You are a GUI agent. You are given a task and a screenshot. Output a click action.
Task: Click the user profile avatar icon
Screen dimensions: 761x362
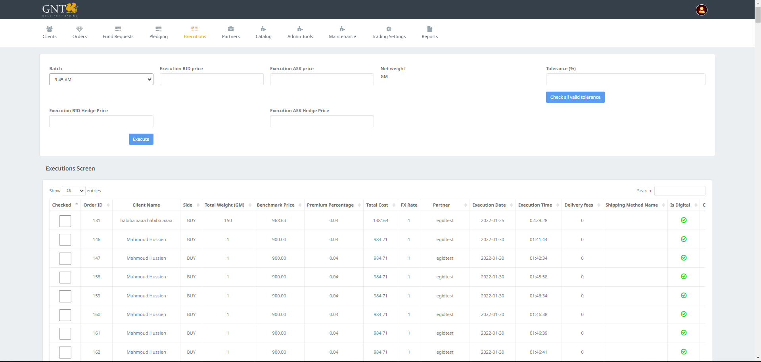click(701, 10)
